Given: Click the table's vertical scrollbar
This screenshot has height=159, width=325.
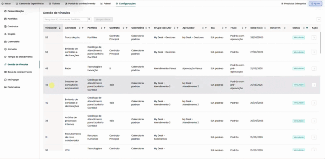Looking at the screenshot, I should tap(321, 43).
